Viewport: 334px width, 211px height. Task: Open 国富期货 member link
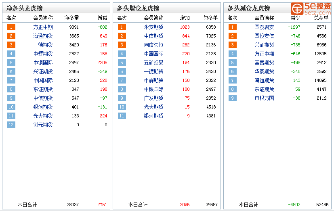[x=264, y=63]
